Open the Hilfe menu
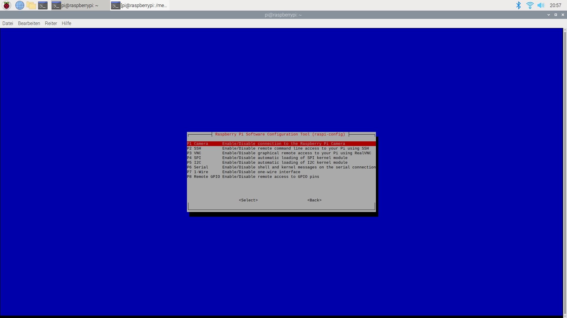 click(66, 23)
